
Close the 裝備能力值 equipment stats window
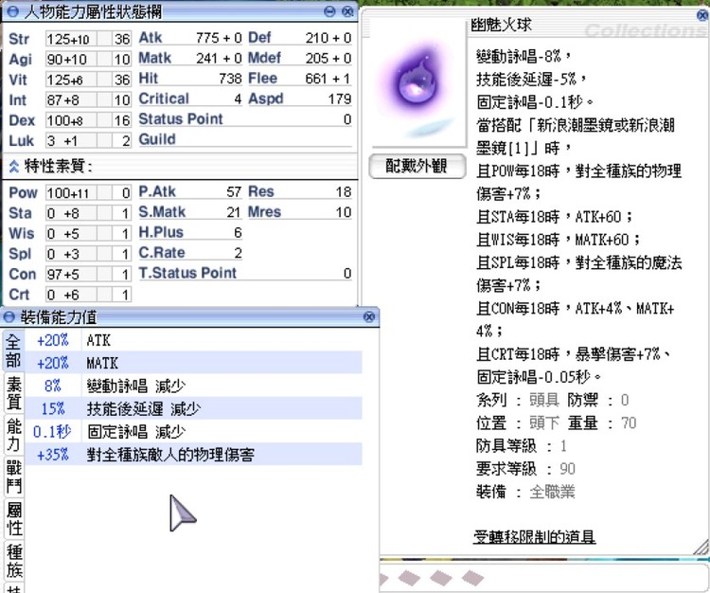369,317
